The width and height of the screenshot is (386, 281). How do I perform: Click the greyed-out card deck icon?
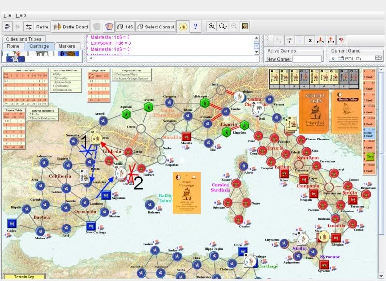97,27
